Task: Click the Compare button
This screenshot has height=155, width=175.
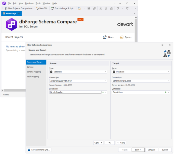Action: coord(152,150)
